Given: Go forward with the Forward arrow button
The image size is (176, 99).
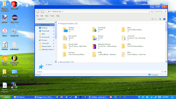Looking at the screenshot, I should point(42,12).
